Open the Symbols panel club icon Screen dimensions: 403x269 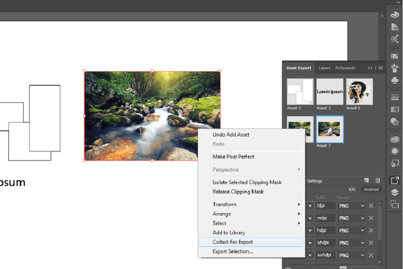point(394,80)
